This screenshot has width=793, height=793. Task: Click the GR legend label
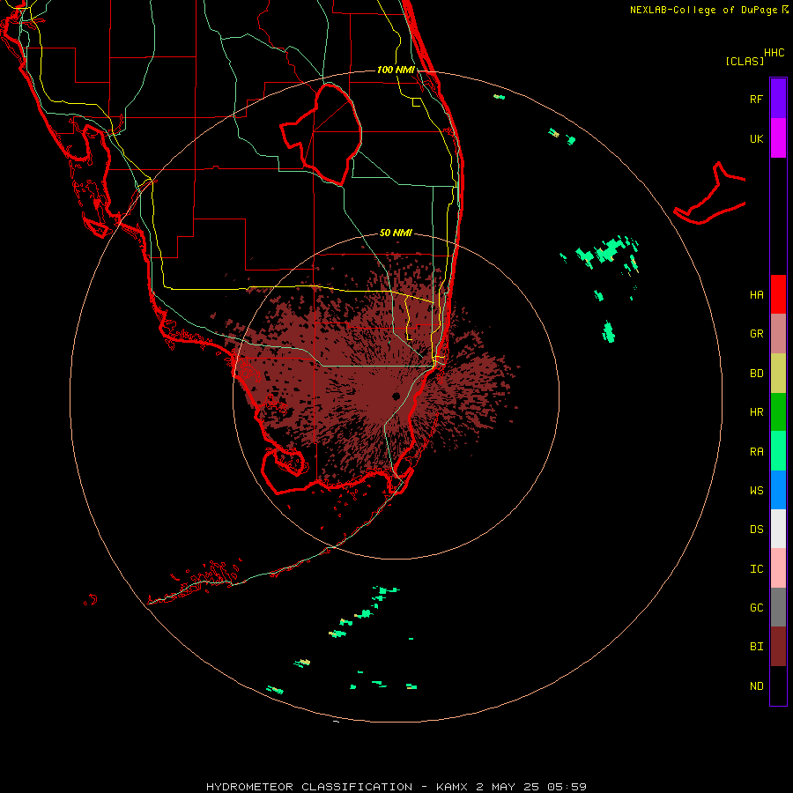click(x=756, y=334)
